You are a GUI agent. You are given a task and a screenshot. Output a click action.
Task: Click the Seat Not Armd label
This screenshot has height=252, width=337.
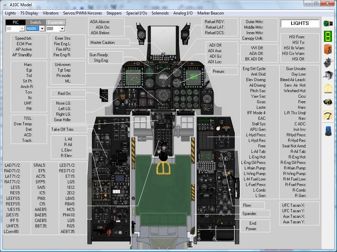coord(294,146)
